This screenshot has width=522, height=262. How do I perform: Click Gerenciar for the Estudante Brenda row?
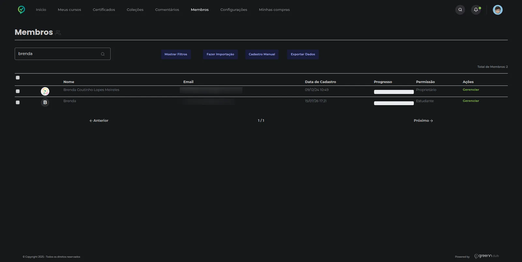pyautogui.click(x=471, y=101)
